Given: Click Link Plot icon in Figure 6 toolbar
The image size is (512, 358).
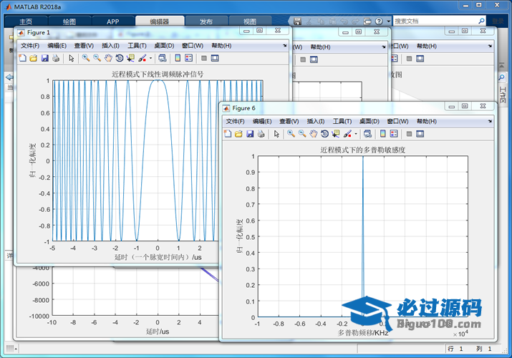Looking at the screenshot, I should [367, 133].
